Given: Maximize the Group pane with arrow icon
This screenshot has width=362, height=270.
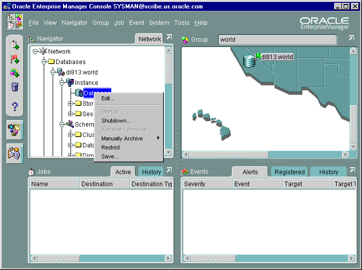Looking at the screenshot, I should 352,38.
